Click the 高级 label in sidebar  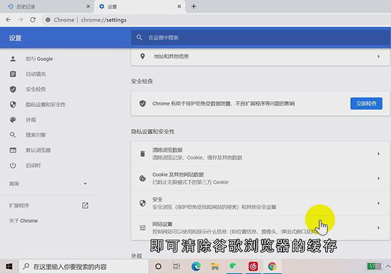(x=14, y=184)
